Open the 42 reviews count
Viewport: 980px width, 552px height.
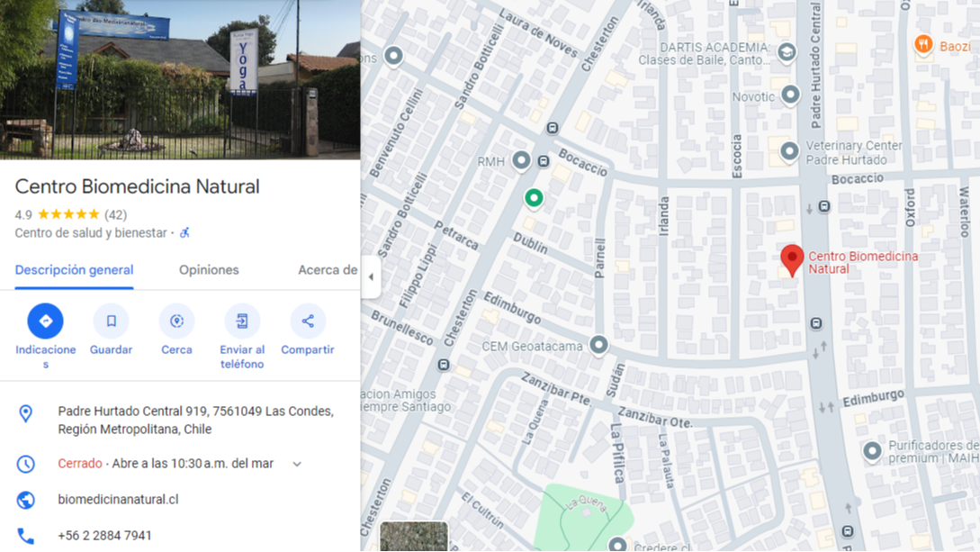pyautogui.click(x=115, y=214)
